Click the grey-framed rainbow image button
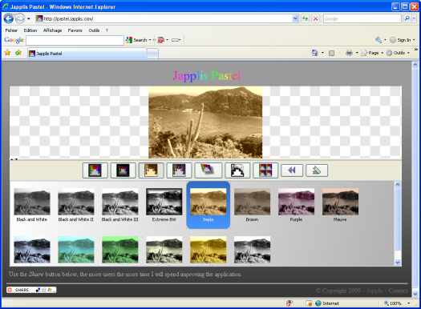 (x=179, y=171)
